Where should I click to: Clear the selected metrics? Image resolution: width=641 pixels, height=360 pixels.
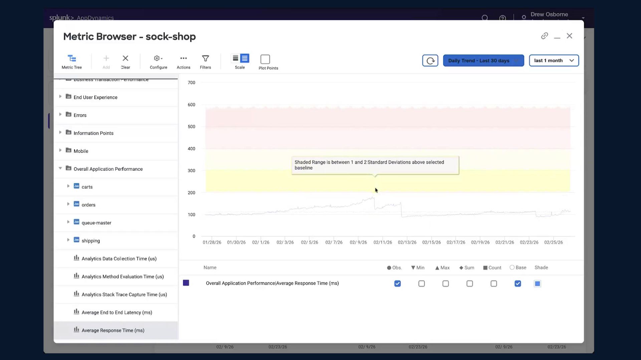(126, 62)
